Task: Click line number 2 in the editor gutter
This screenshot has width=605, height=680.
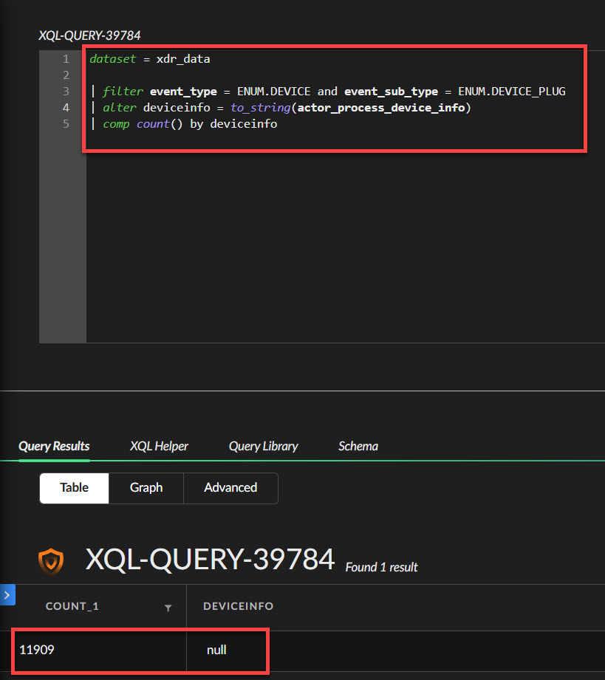Action: point(66,75)
